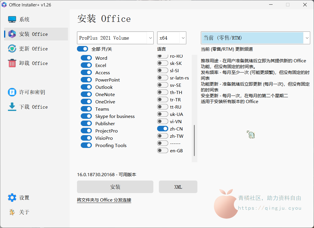The width and height of the screenshot is (314, 228).
Task: Select the 安装 Office menu item
Action: [36, 34]
